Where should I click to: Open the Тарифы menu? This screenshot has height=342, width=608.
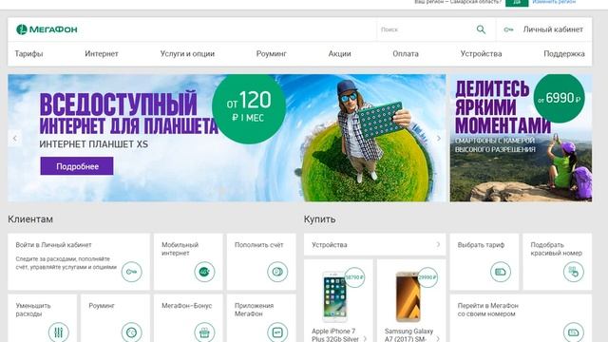(28, 54)
